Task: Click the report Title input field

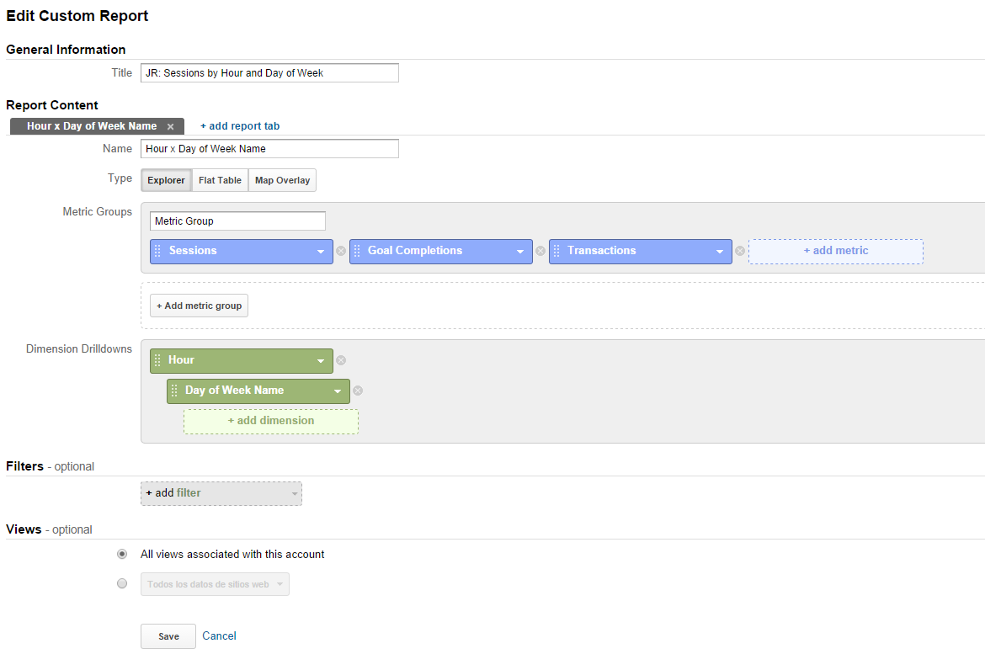Action: click(269, 73)
